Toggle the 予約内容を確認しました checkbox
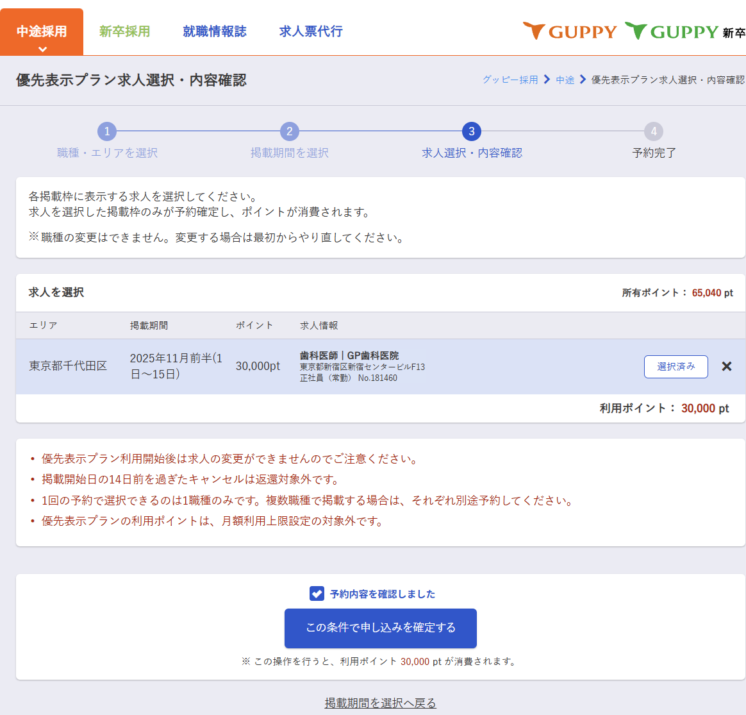Viewport: 746px width, 715px height. click(x=317, y=594)
